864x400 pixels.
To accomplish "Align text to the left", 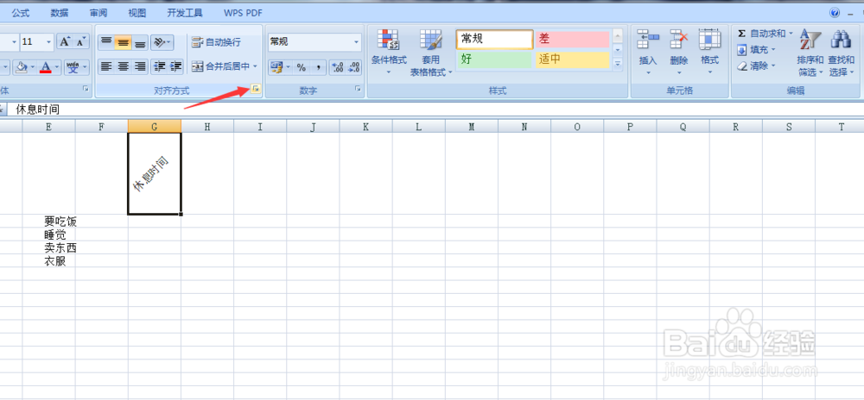I will pos(106,67).
